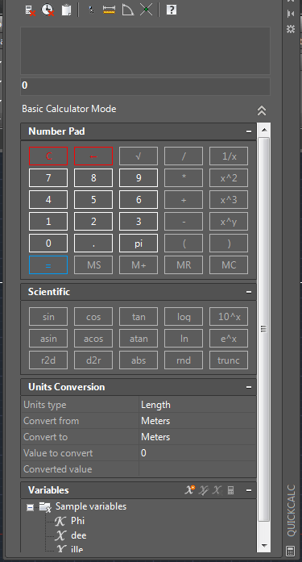This screenshot has height=562, width=302.
Task: Click the MS memory store button
Action: coord(93,264)
